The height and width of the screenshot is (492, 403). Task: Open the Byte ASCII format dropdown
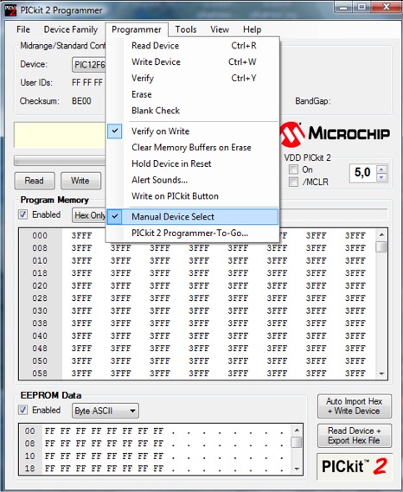coord(106,411)
